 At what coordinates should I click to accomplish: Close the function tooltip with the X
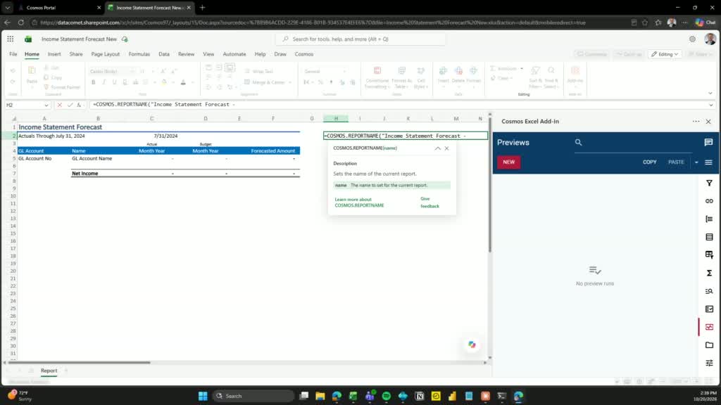click(446, 148)
